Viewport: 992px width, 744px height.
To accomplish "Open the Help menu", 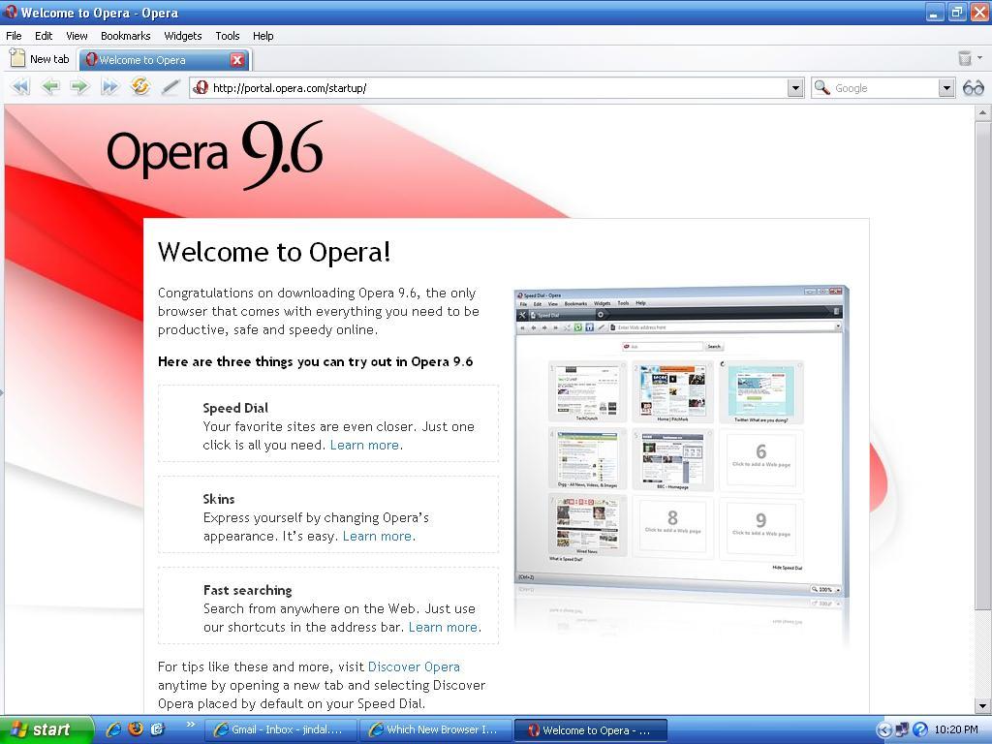I will coord(263,36).
